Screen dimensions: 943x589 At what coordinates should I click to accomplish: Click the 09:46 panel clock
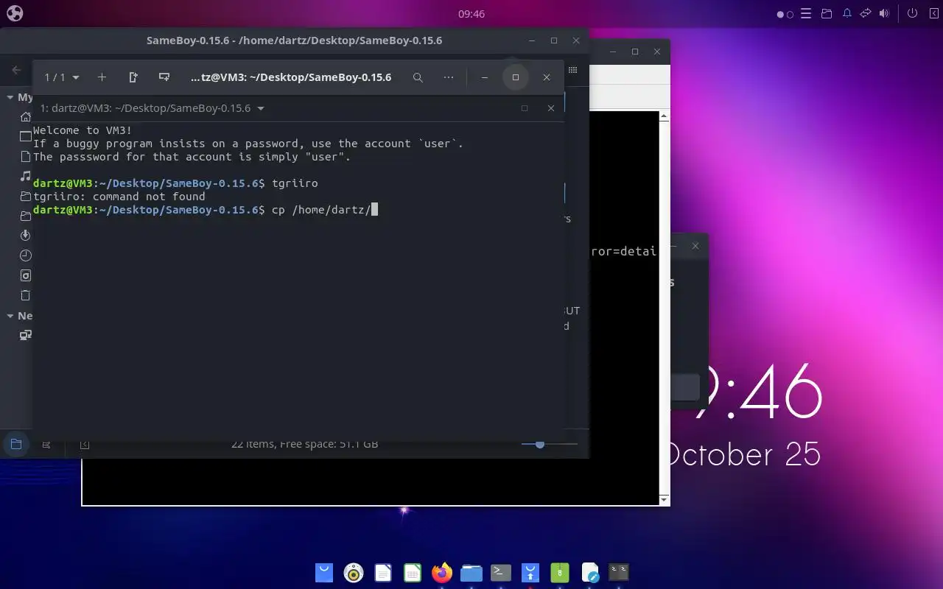pyautogui.click(x=471, y=13)
